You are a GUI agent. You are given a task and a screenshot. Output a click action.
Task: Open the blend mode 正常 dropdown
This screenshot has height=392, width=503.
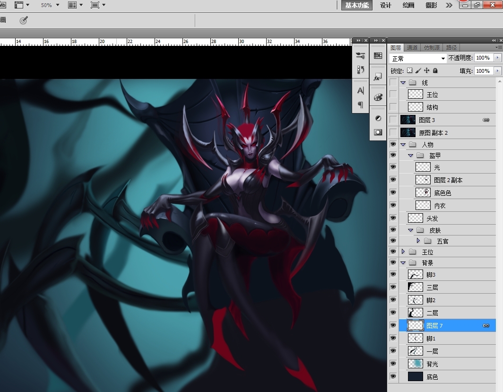click(418, 58)
